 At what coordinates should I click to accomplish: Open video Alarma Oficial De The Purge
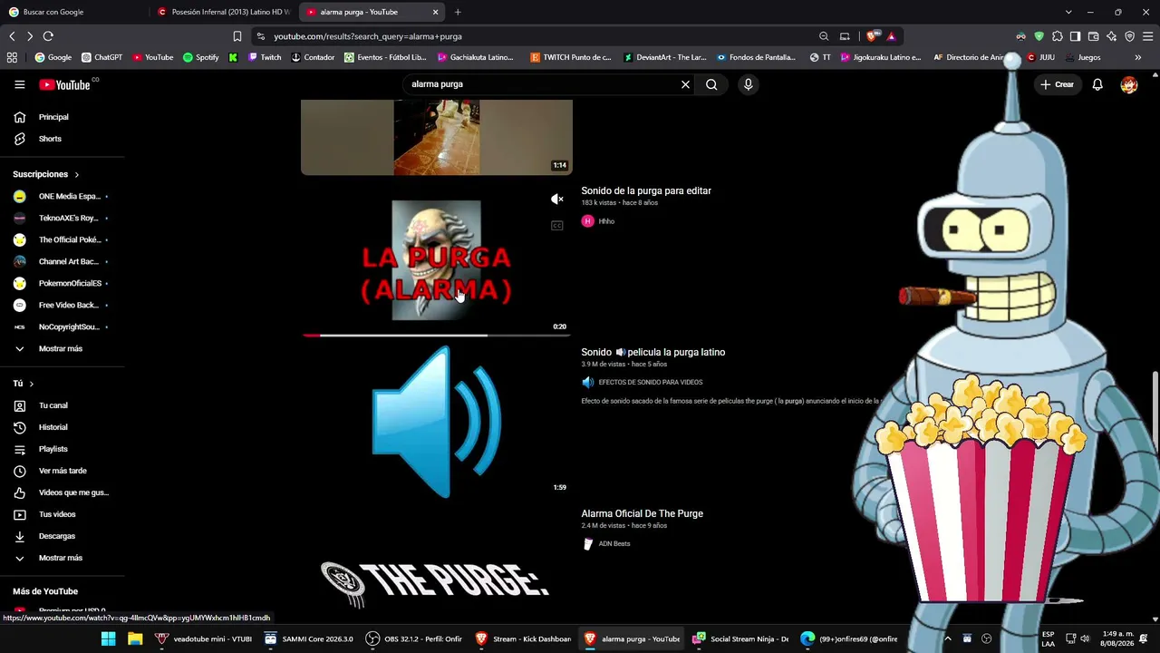pyautogui.click(x=643, y=513)
